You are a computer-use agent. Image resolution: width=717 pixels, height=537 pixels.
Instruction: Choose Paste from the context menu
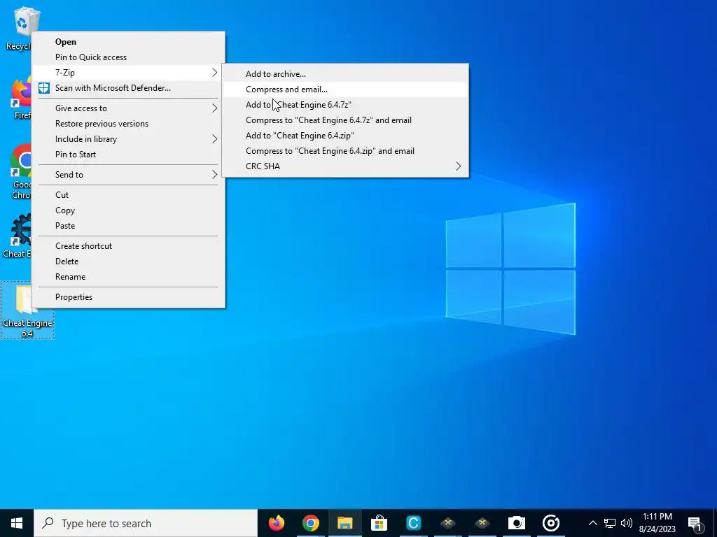point(129,226)
